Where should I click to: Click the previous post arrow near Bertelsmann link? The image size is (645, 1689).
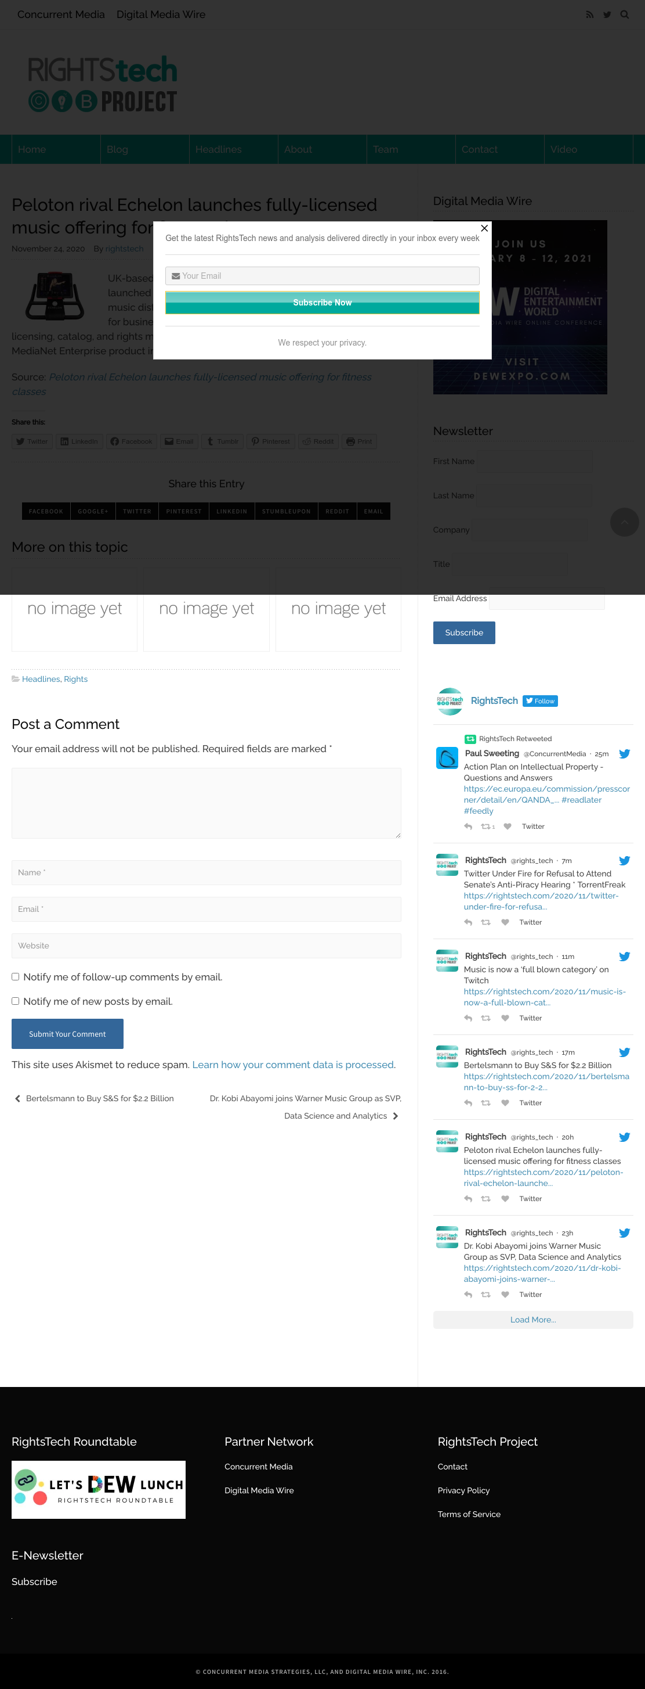tap(17, 1098)
